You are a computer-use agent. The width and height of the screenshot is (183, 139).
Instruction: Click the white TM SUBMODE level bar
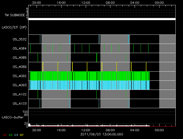102,19
